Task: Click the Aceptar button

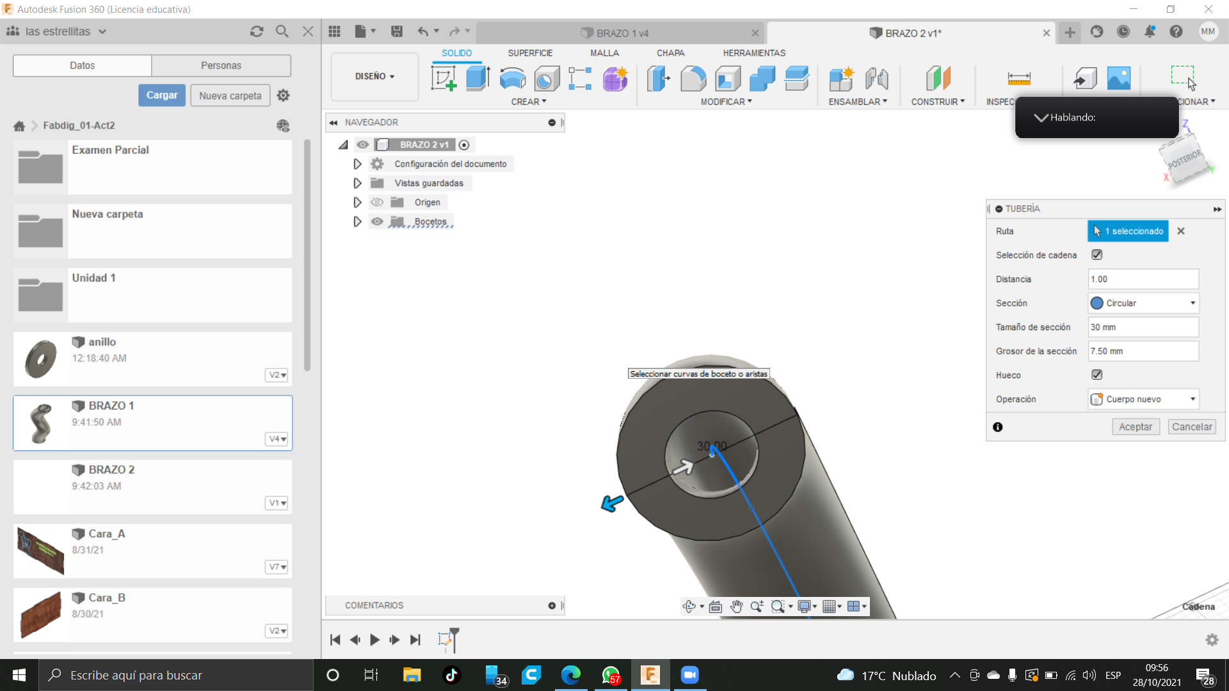Action: point(1135,427)
